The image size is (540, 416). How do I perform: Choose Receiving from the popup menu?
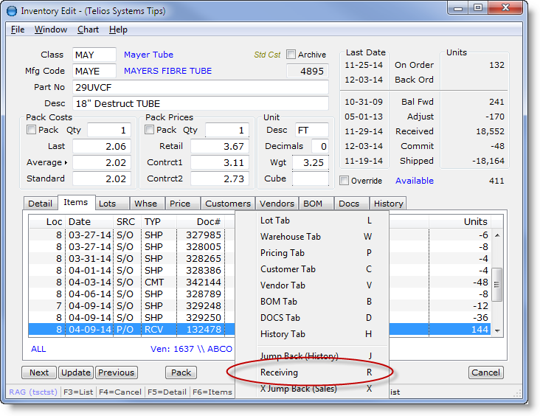(x=281, y=372)
